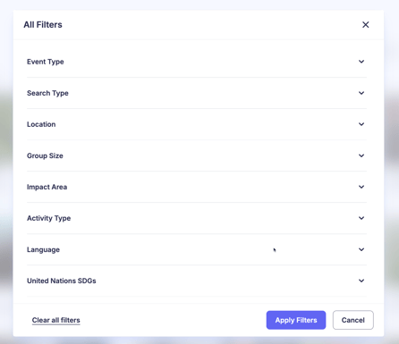
Task: Expand the Activity Type chevron
Action: point(361,218)
